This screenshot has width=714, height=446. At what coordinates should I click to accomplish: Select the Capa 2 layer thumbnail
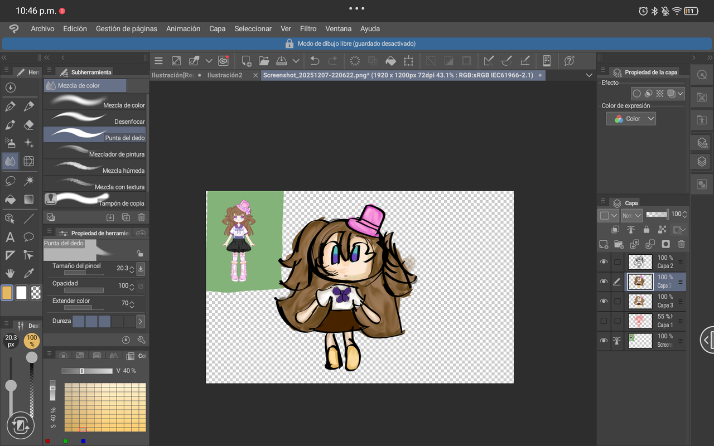click(x=640, y=262)
